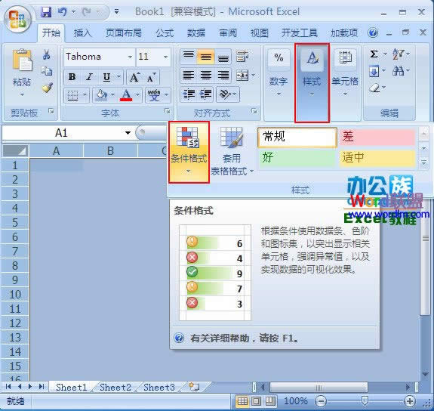The height and width of the screenshot is (411, 434).
Task: Open Find and Select binoculars
Action: [399, 71]
